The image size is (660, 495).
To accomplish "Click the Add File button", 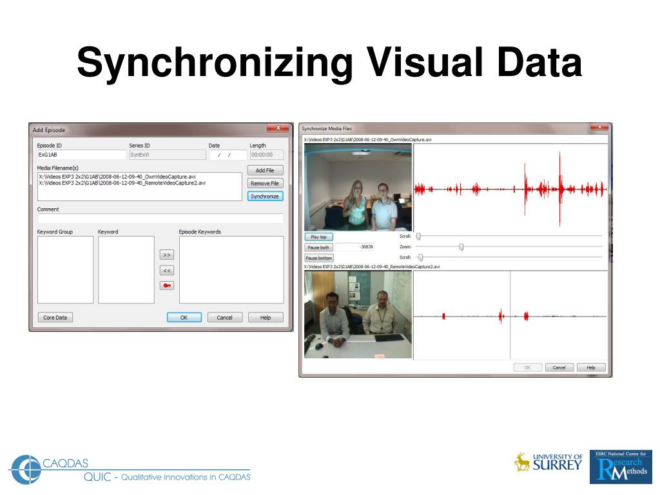I will (265, 170).
